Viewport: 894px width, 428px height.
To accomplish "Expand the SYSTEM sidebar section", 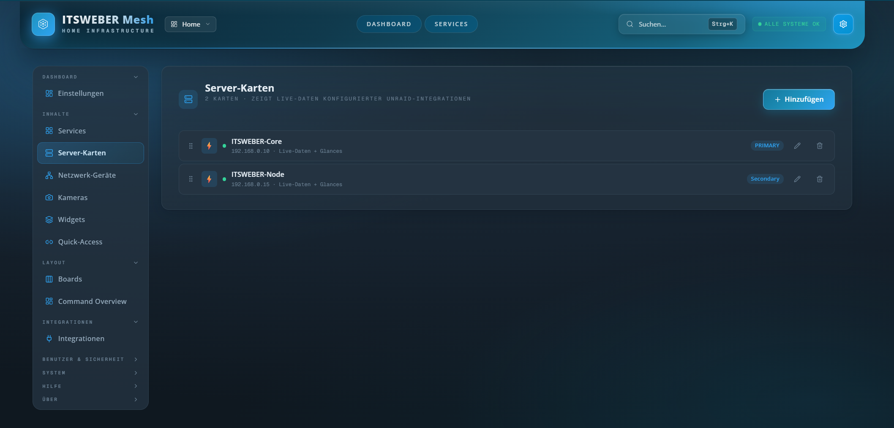I will (x=90, y=373).
